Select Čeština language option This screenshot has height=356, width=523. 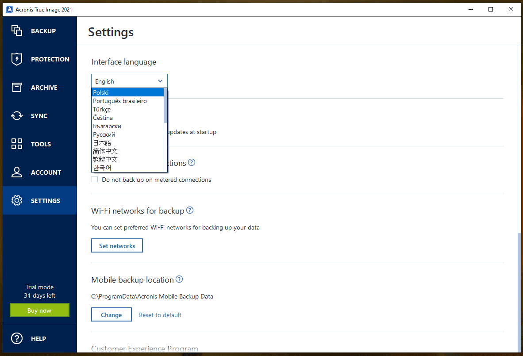[128, 118]
